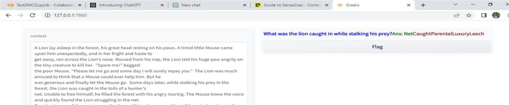Viewport: 509px width, 105px height.
Task: Open the profile avatar menu
Action: [x=496, y=15]
